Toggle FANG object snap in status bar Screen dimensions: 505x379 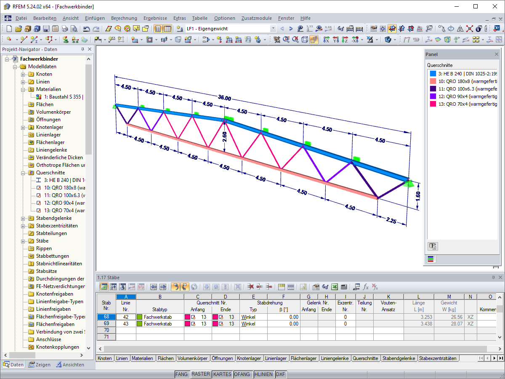tap(182, 374)
